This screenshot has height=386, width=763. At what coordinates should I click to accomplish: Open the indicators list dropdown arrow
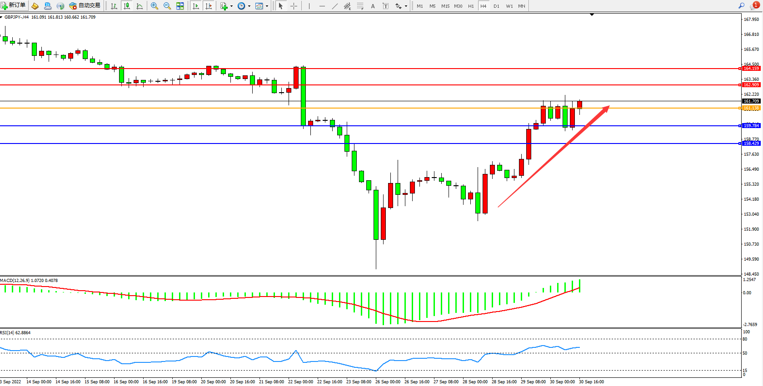(231, 6)
